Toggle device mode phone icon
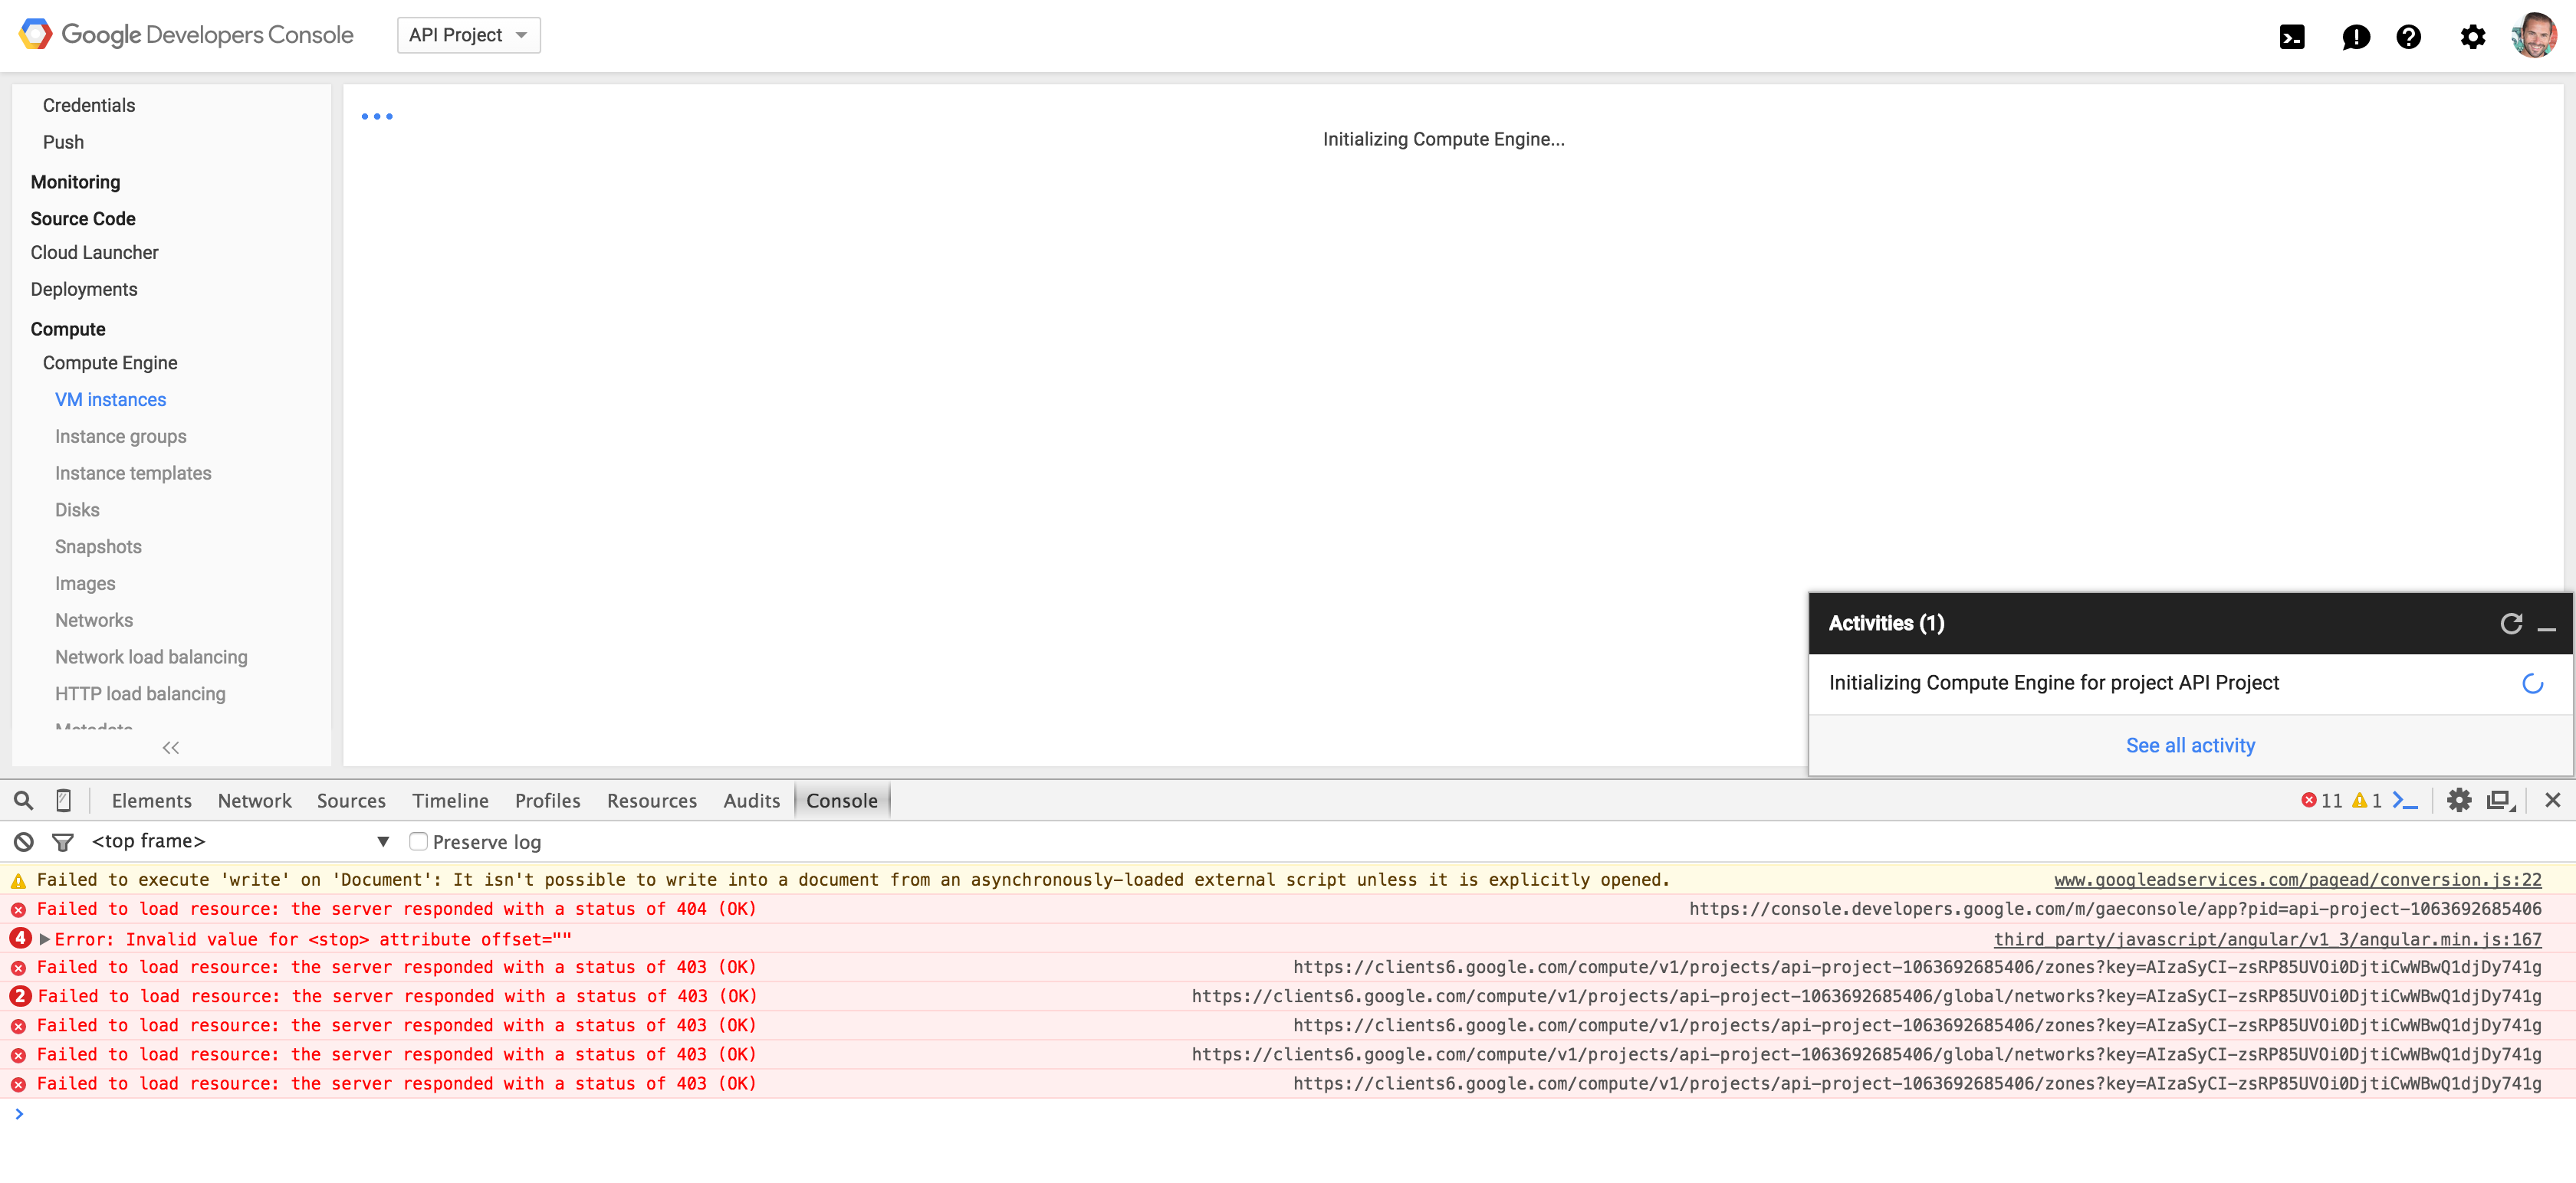Image resolution: width=2576 pixels, height=1183 pixels. click(x=63, y=801)
